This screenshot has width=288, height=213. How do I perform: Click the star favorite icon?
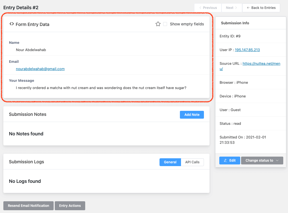158,24
